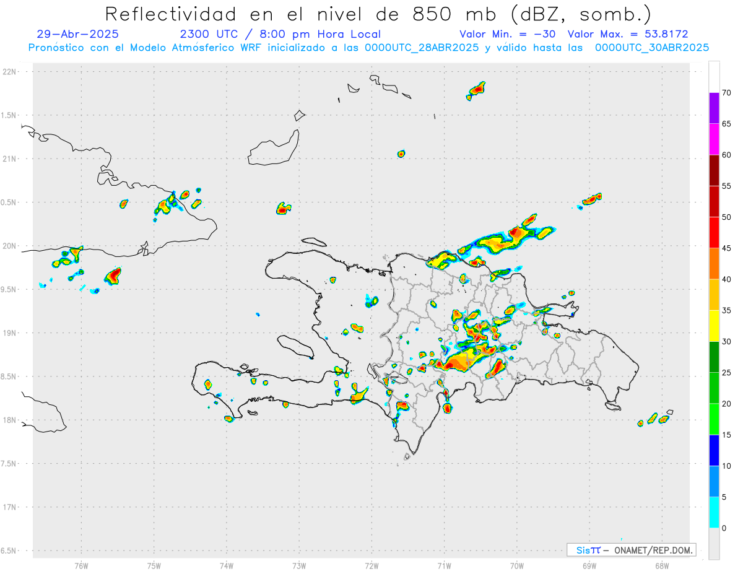The height and width of the screenshot is (574, 743).
Task: Click the dark red 55–60 dBZ color band
Action: click(714, 170)
